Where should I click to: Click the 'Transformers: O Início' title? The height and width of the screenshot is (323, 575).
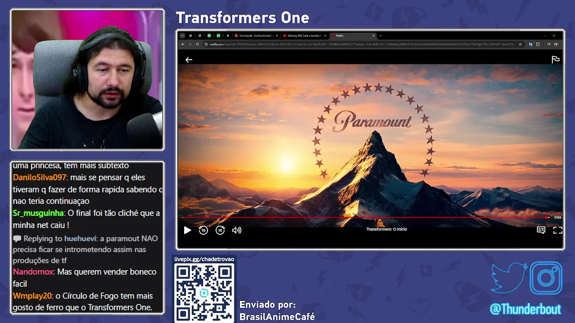(386, 229)
